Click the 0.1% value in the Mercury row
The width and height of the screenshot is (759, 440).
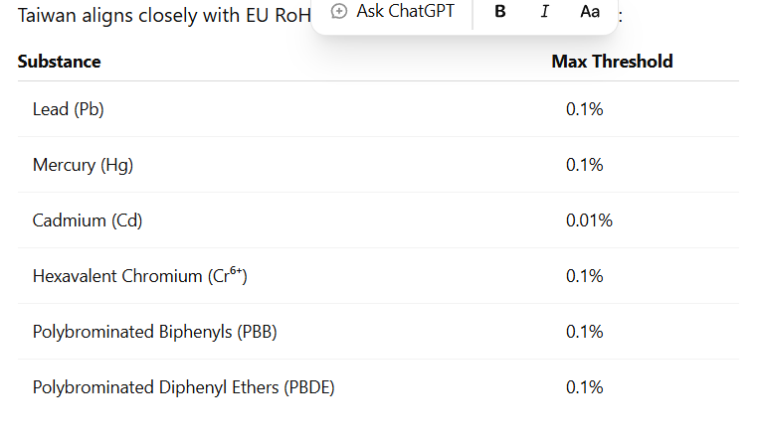tap(585, 165)
